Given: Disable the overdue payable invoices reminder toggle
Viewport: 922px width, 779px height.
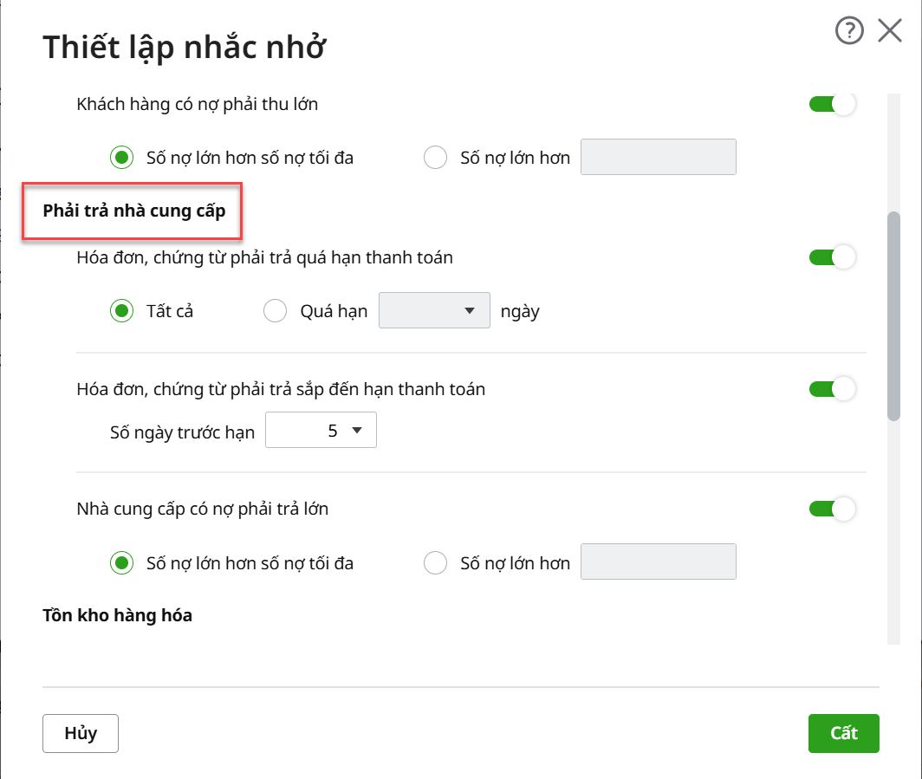Looking at the screenshot, I should pyautogui.click(x=832, y=257).
